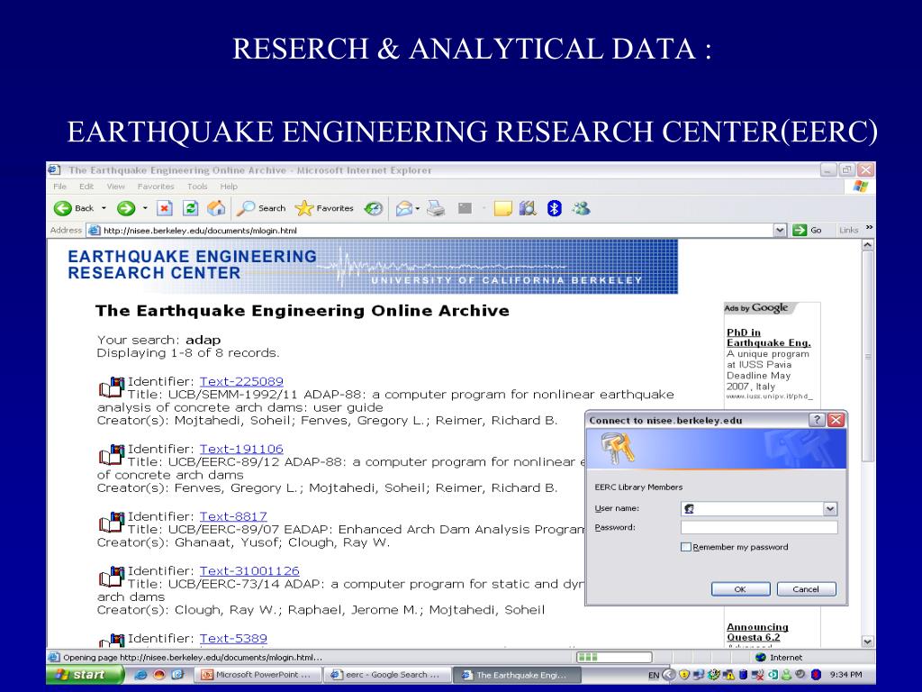Dismiss the login dialog with Cancel
Viewport: 922px width, 692px height.
click(x=806, y=589)
